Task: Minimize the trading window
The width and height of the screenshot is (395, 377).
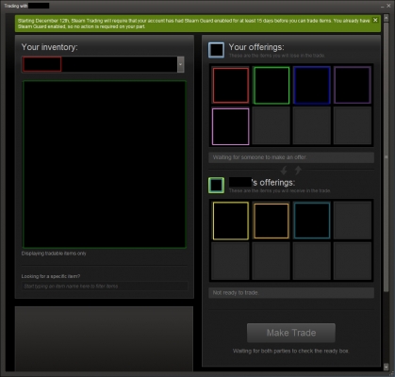Action: point(382,6)
